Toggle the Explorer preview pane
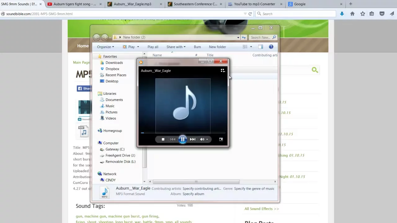397x223 pixels. click(261, 47)
